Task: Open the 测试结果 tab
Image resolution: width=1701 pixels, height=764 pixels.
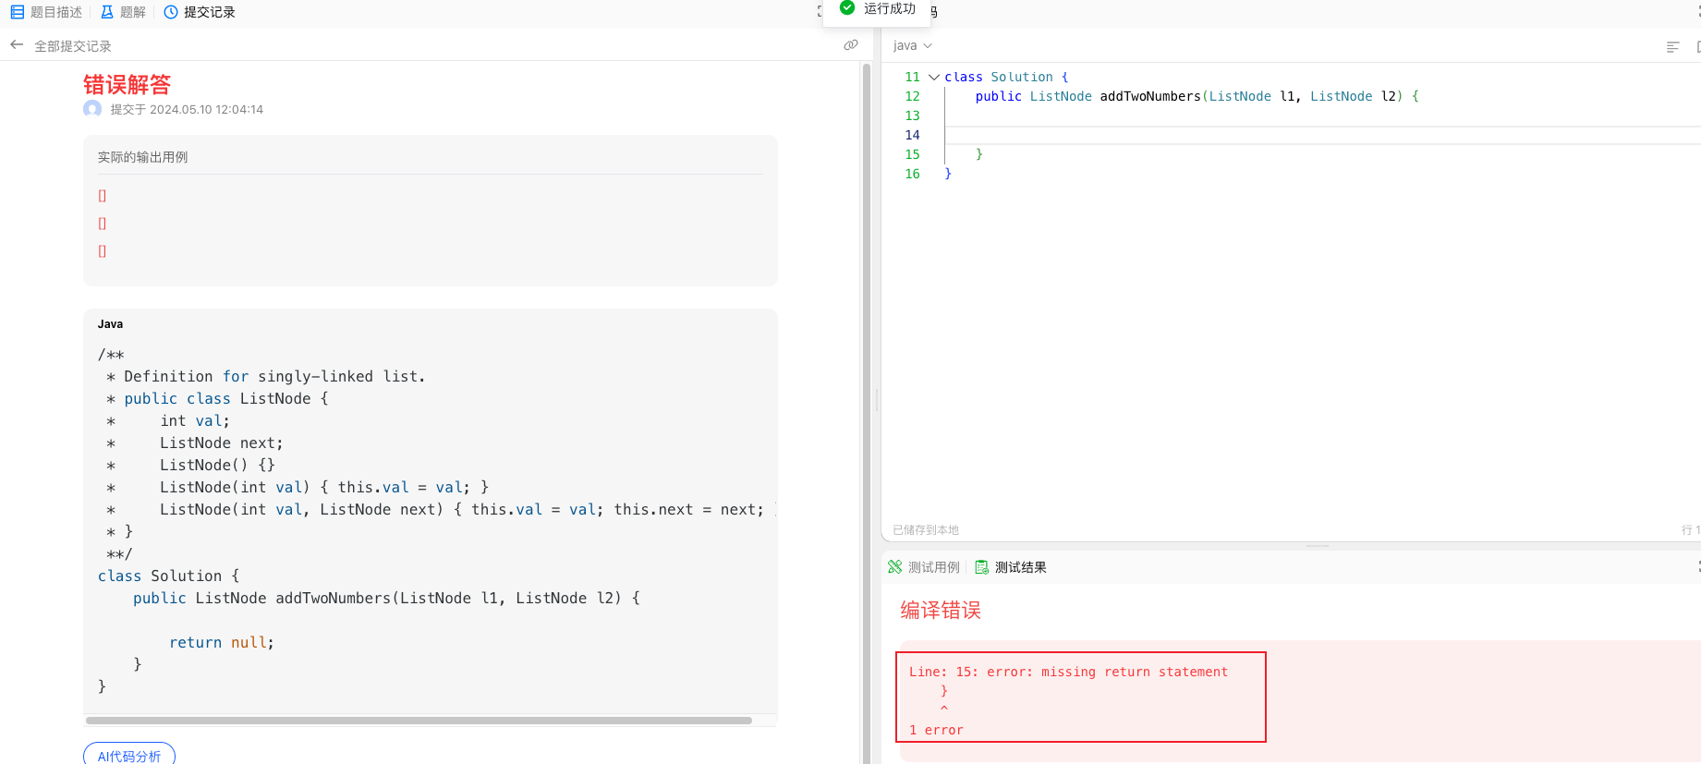Action: pyautogui.click(x=1011, y=567)
